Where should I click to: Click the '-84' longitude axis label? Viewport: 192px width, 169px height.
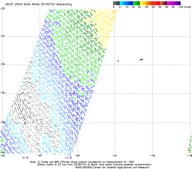pos(77,156)
